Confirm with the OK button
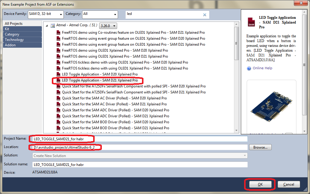The width and height of the screenshot is (310, 194). coord(260,184)
